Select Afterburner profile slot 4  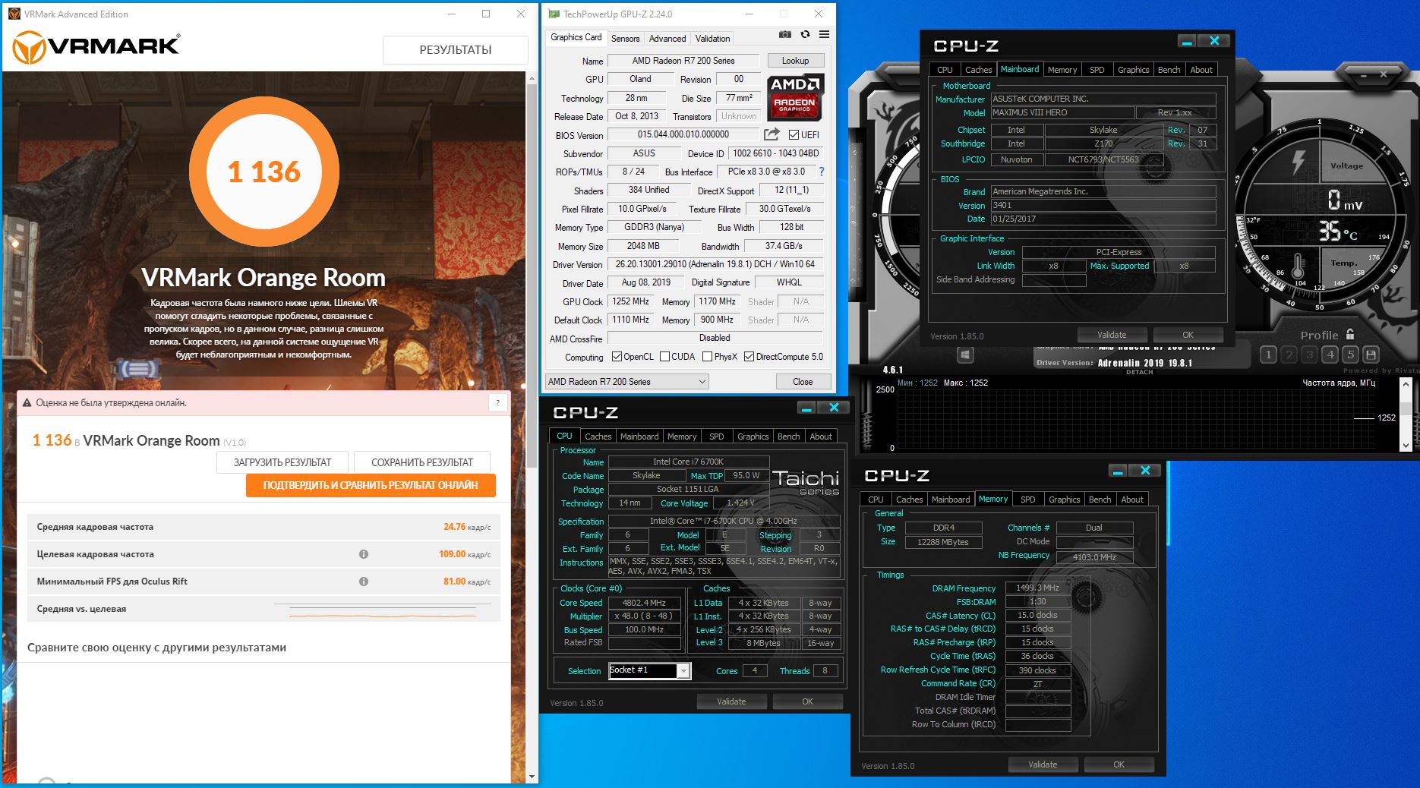click(1330, 355)
